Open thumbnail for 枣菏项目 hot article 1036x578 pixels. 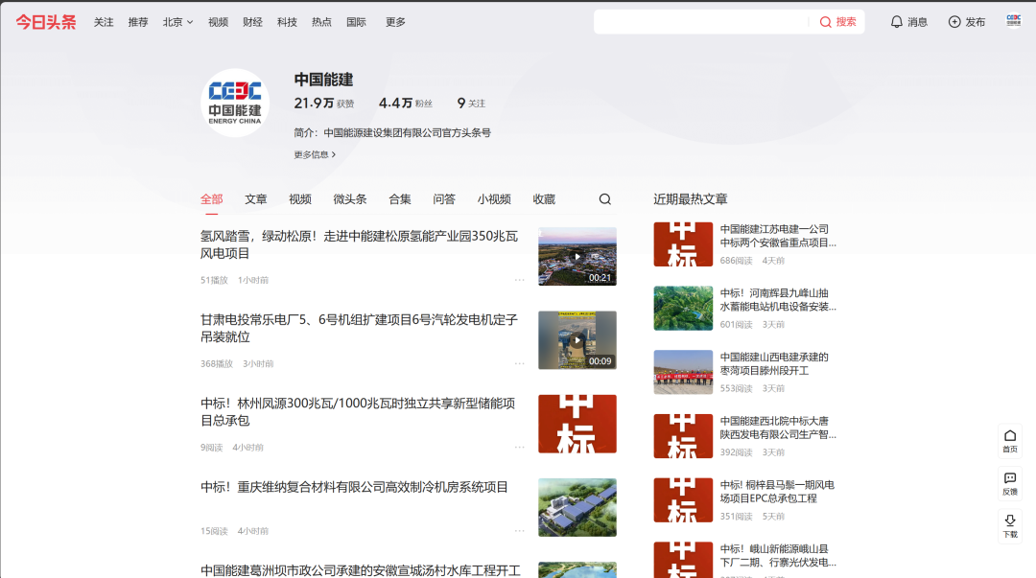coord(683,372)
